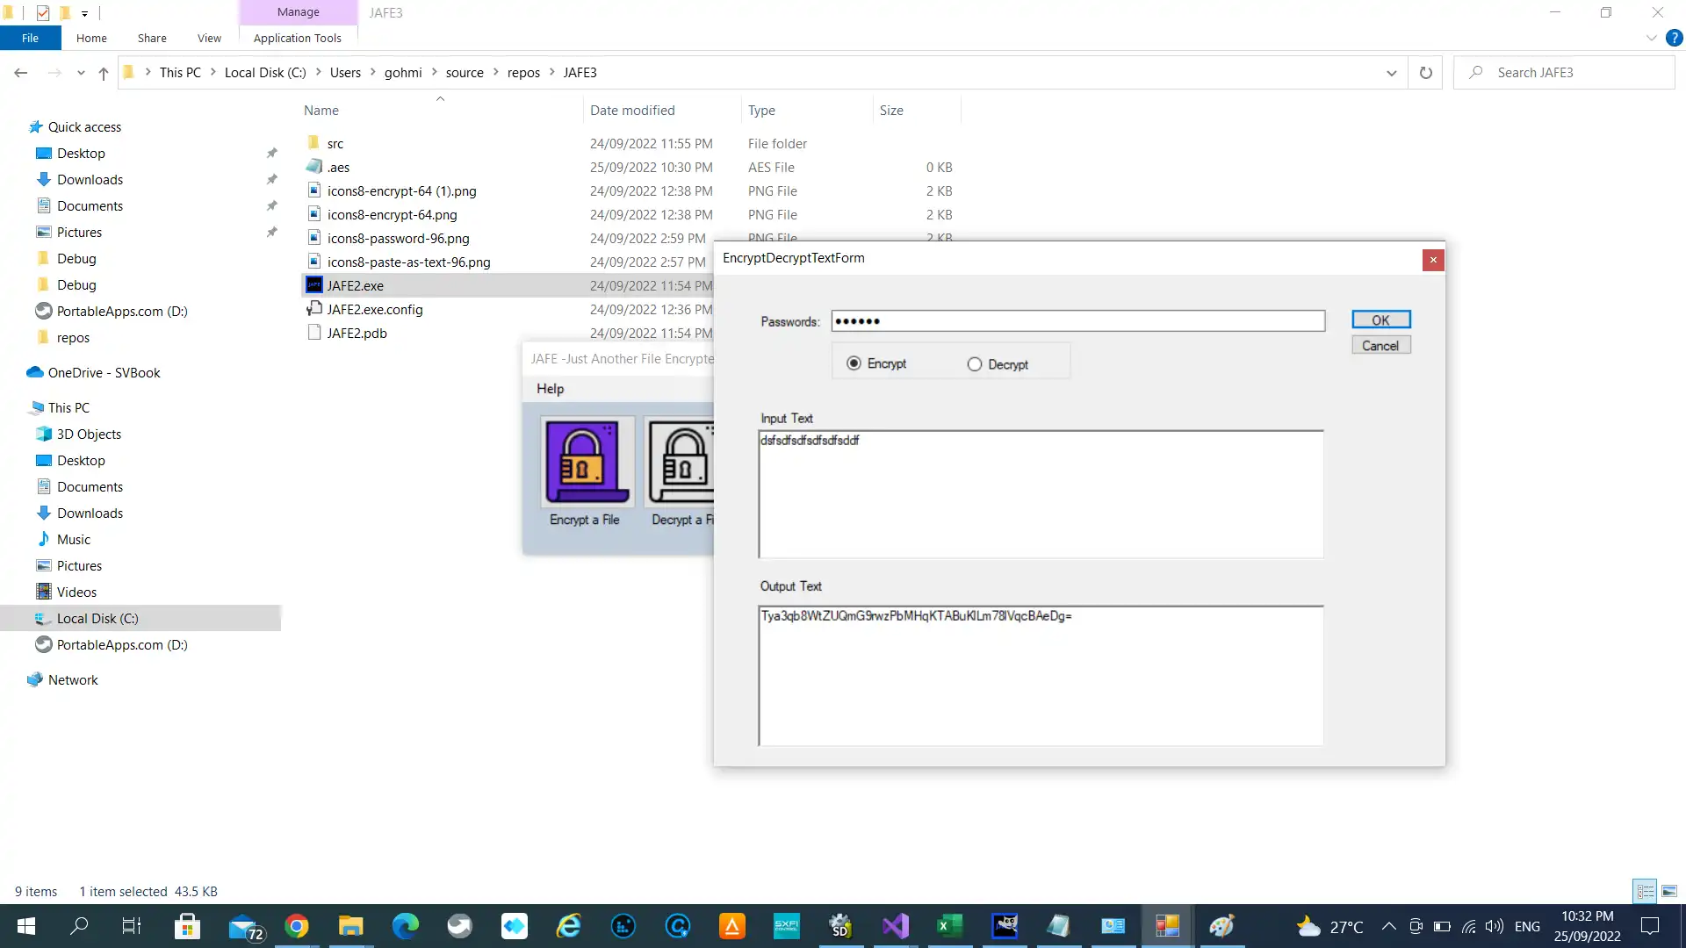The height and width of the screenshot is (948, 1686).
Task: Select the Decrypt radio button
Action: point(974,363)
